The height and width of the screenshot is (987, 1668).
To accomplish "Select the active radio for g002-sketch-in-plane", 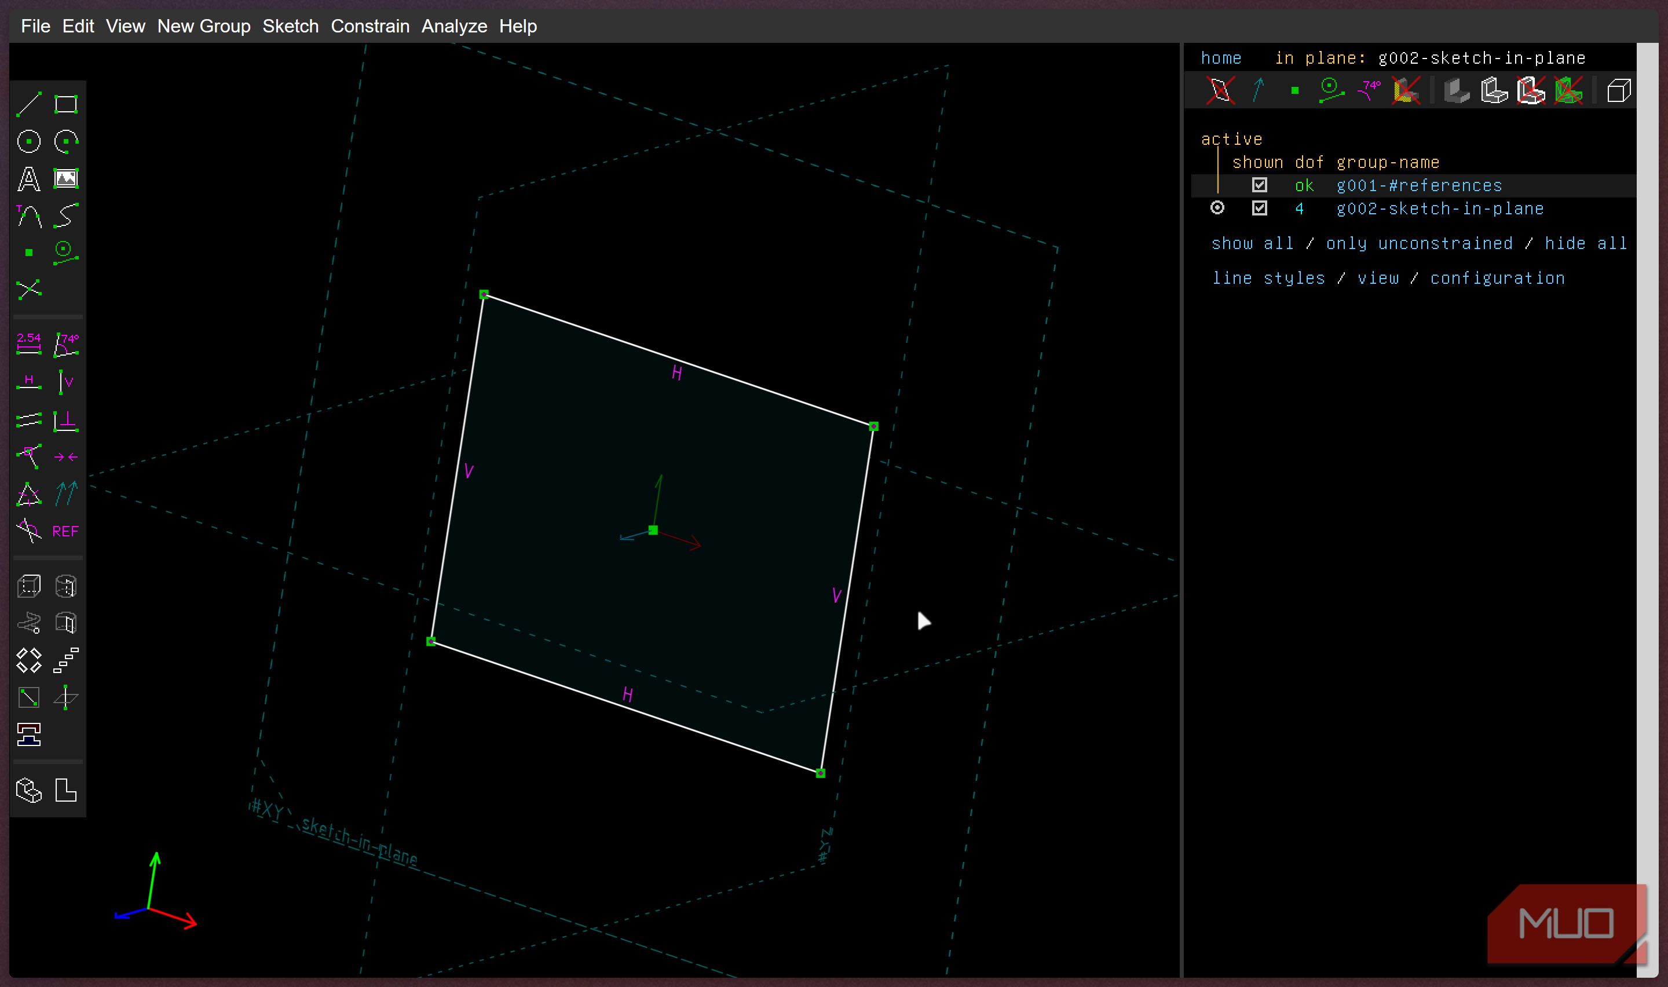I will (1217, 208).
